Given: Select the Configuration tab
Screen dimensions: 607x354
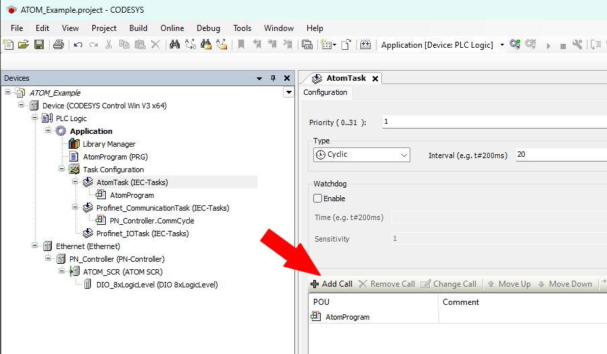Looking at the screenshot, I should [325, 92].
